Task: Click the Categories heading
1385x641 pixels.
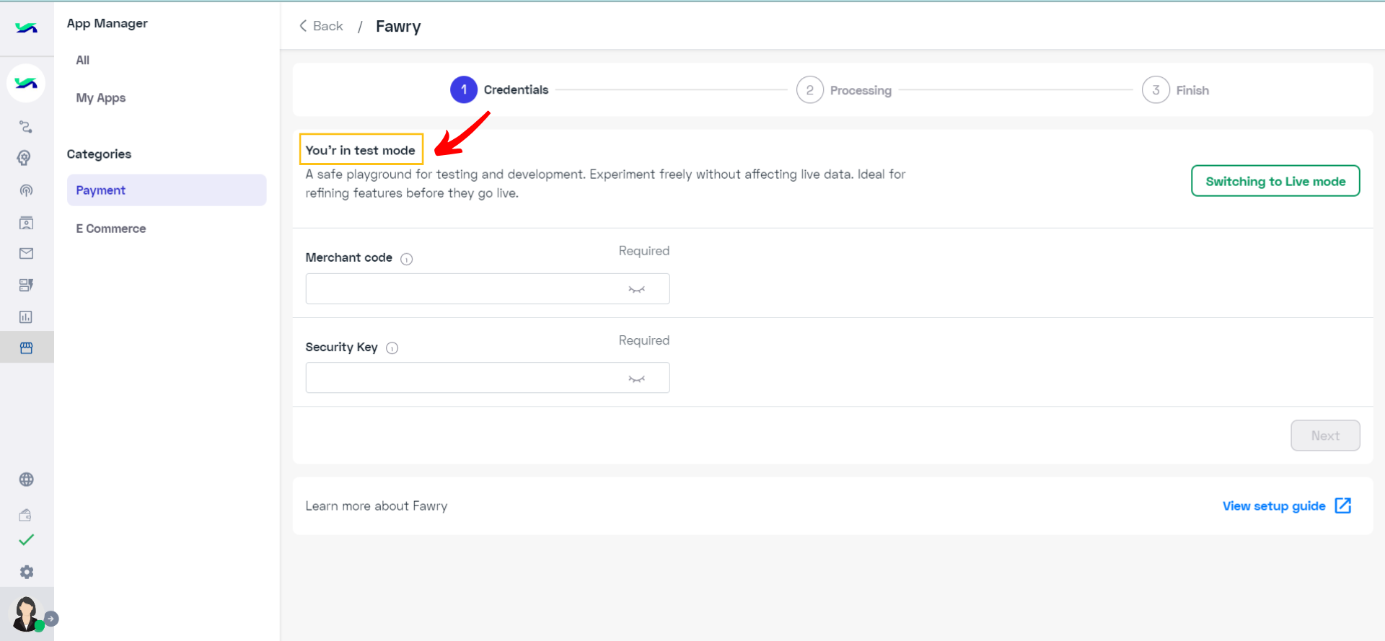Action: coord(99,154)
